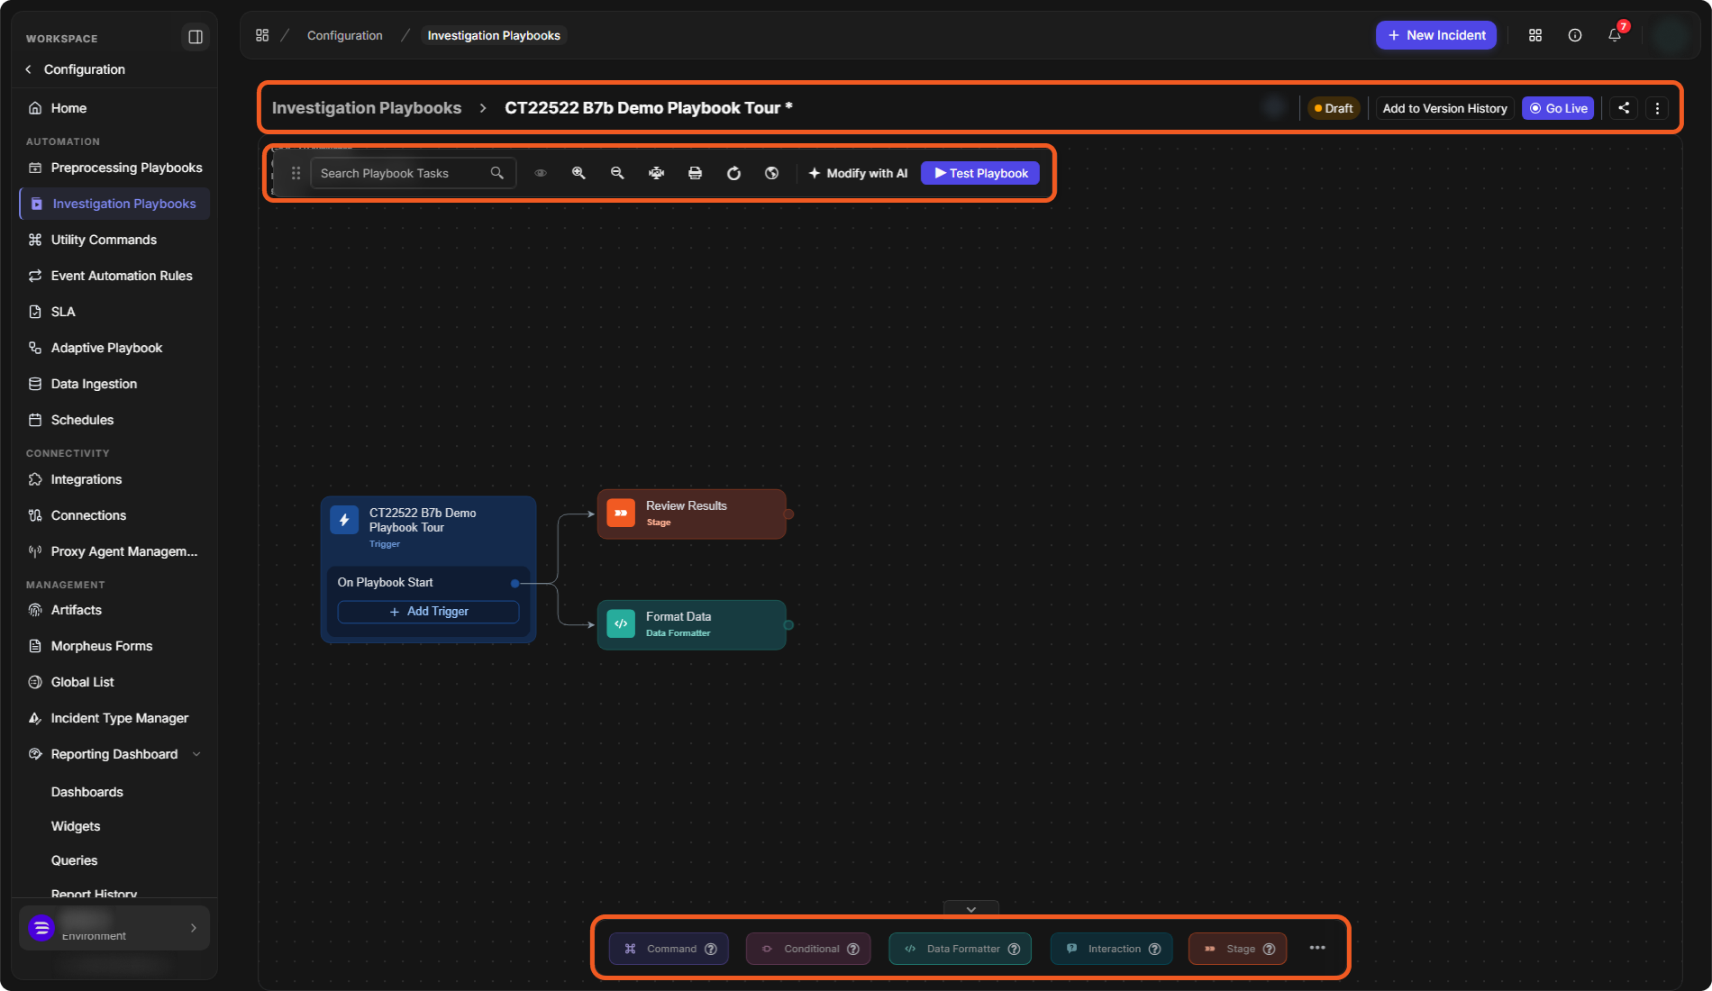Open Utility Commands in sidebar
Screen dimensions: 1712x991
pos(114,240)
